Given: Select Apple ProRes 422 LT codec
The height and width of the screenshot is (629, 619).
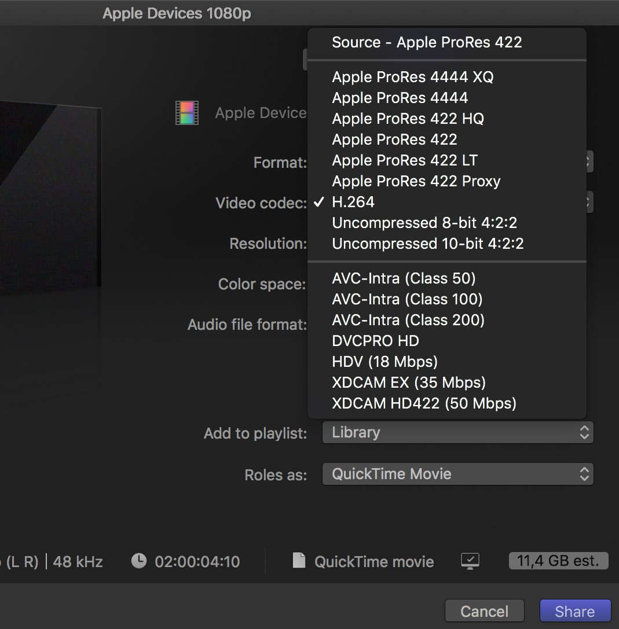Looking at the screenshot, I should (447, 160).
